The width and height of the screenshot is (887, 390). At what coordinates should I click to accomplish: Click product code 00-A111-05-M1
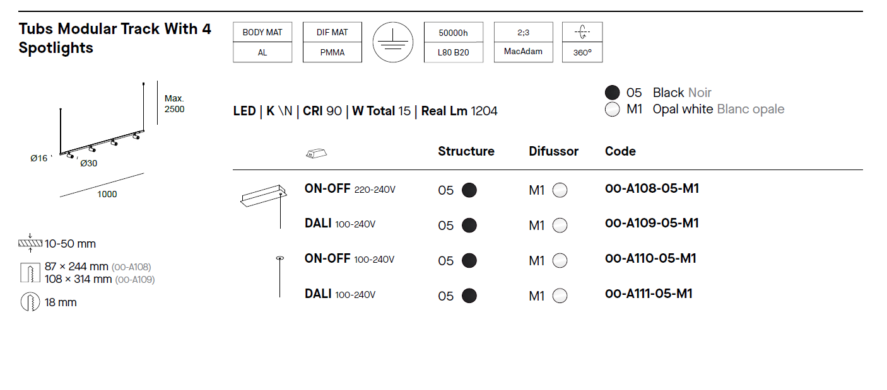point(649,294)
